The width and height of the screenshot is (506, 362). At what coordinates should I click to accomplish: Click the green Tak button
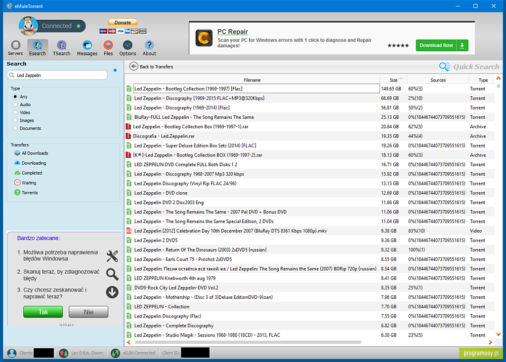click(43, 312)
